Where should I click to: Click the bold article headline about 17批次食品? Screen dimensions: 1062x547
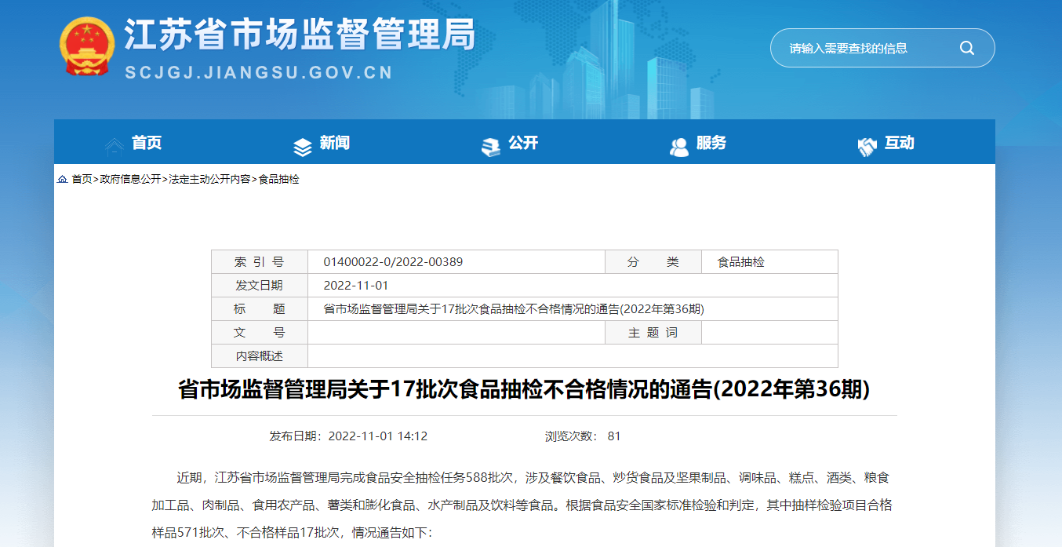click(524, 390)
